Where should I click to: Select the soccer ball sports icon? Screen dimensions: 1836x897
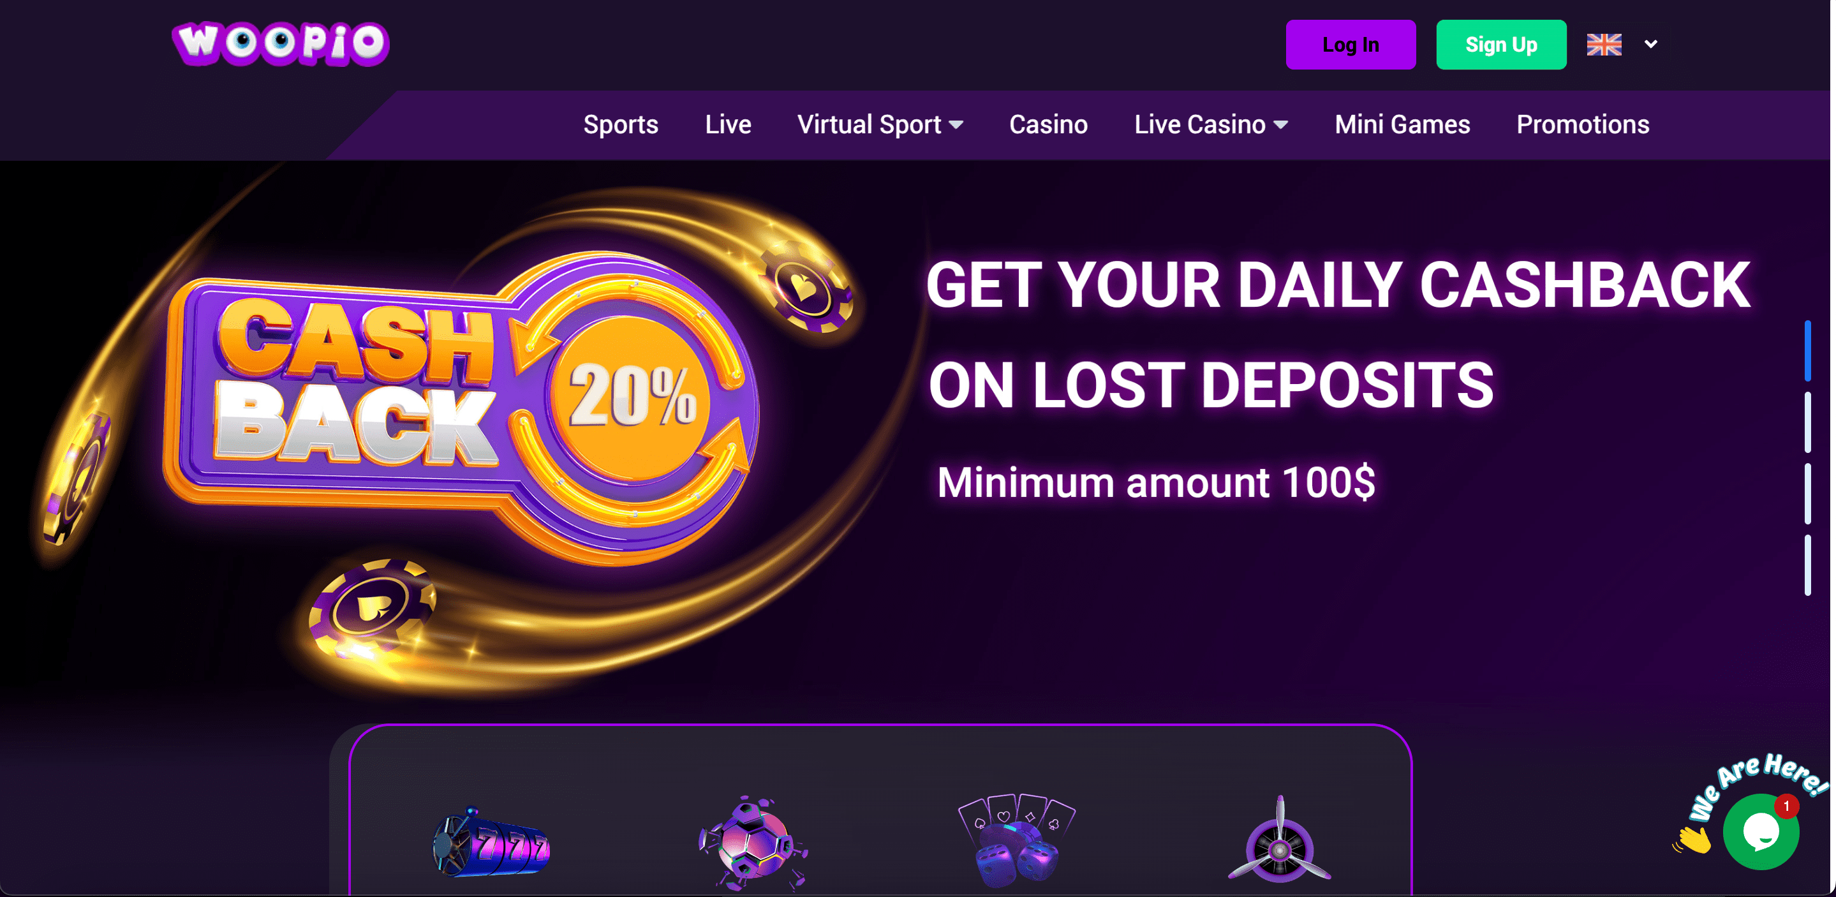tap(753, 843)
